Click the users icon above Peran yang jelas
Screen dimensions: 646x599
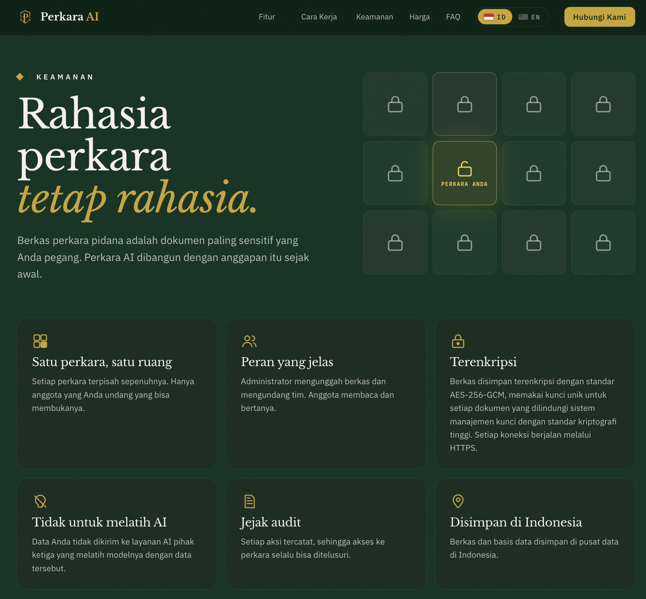point(249,341)
